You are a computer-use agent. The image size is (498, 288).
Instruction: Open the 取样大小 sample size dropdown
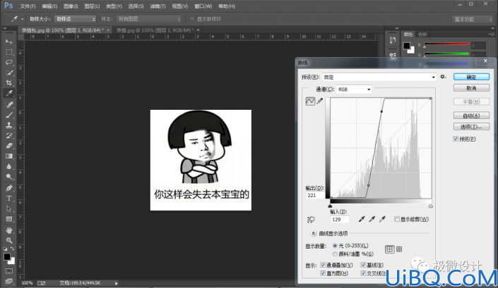[75, 19]
